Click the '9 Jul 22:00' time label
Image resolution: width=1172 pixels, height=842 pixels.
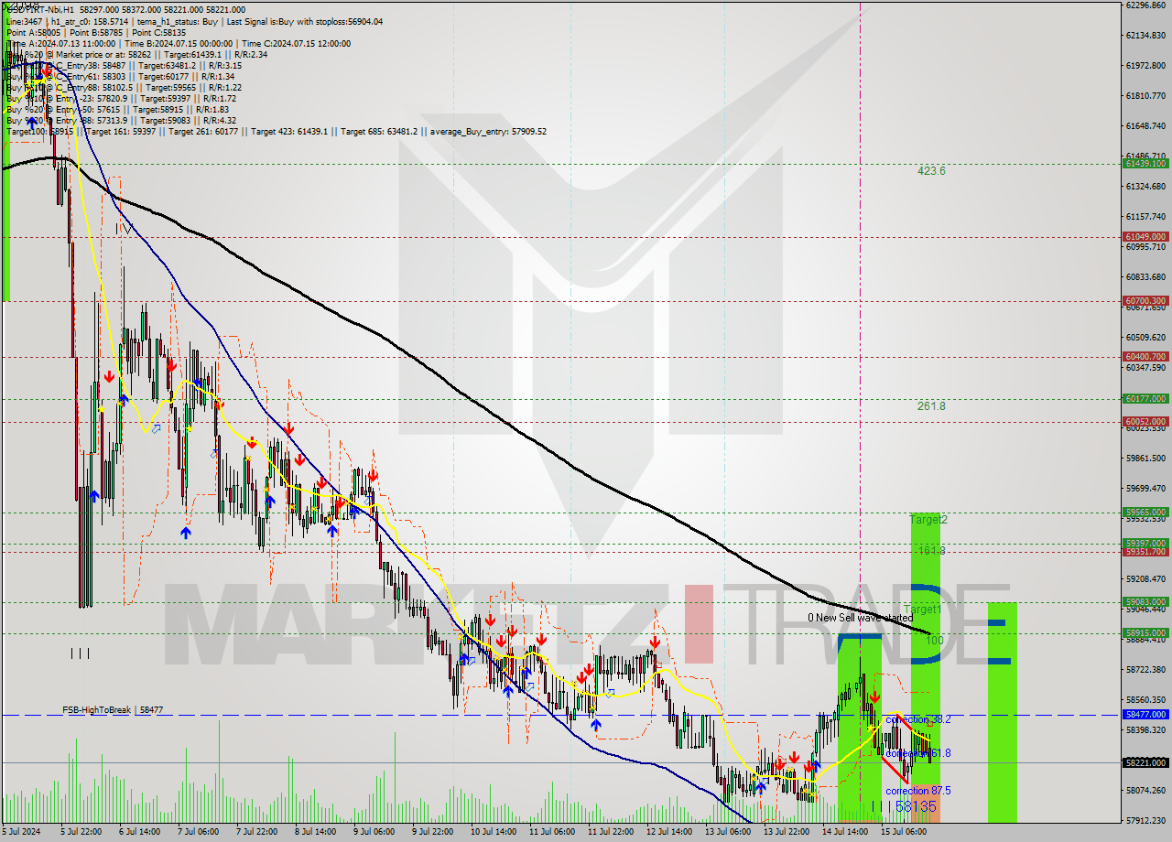433,832
